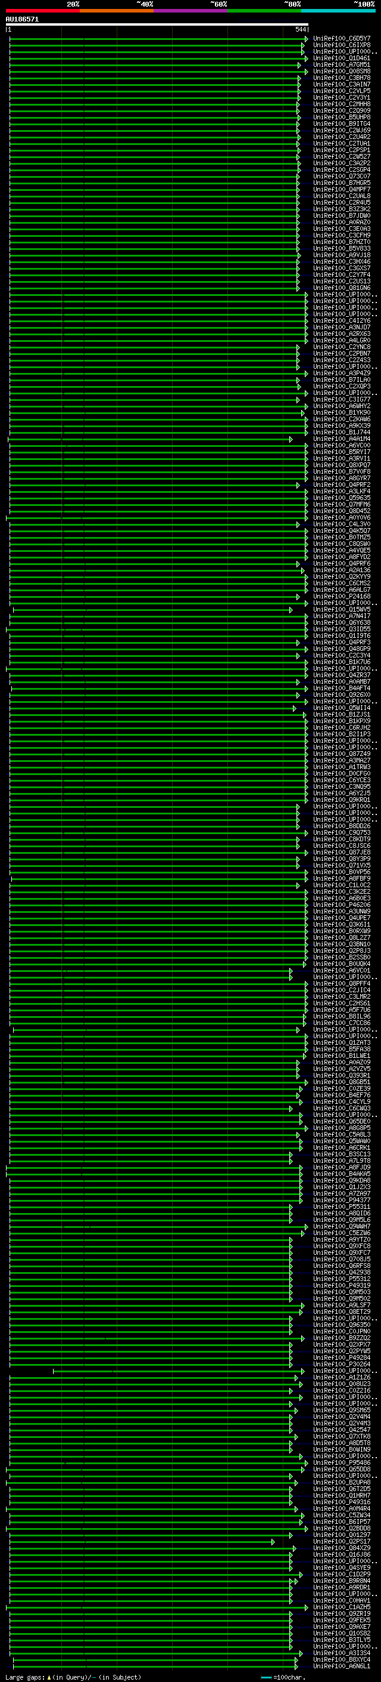Screen dimensions: 381x1682
Task: Select the UniRef100_Q08SM8 hit label
Action: coord(341,72)
